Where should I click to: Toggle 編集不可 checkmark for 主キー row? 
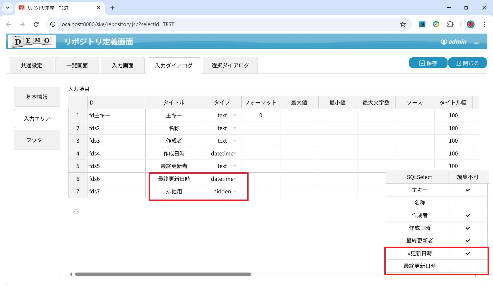tap(468, 190)
